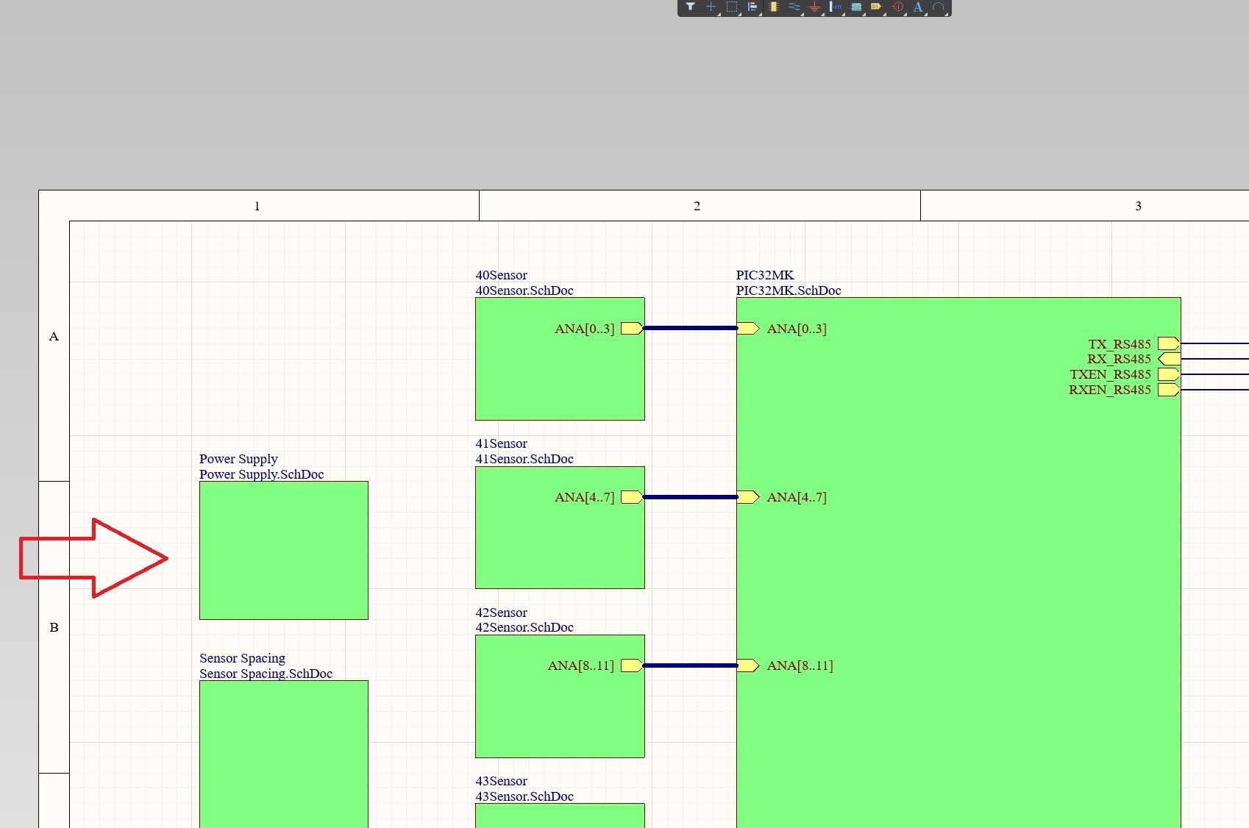
Task: Click the red directive marker tool
Action: coord(897,7)
